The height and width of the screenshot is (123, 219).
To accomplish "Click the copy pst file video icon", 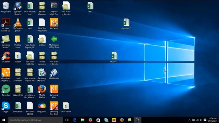I will pyautogui.click(x=18, y=90).
